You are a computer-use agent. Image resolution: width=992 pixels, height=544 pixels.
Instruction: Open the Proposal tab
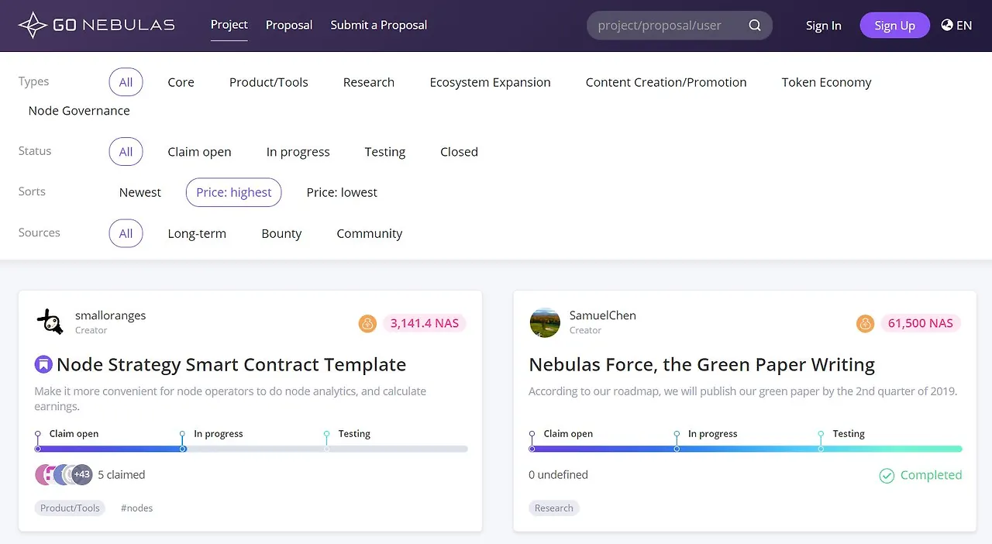[289, 25]
